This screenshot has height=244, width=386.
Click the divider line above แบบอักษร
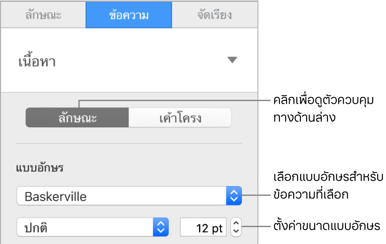(129, 143)
